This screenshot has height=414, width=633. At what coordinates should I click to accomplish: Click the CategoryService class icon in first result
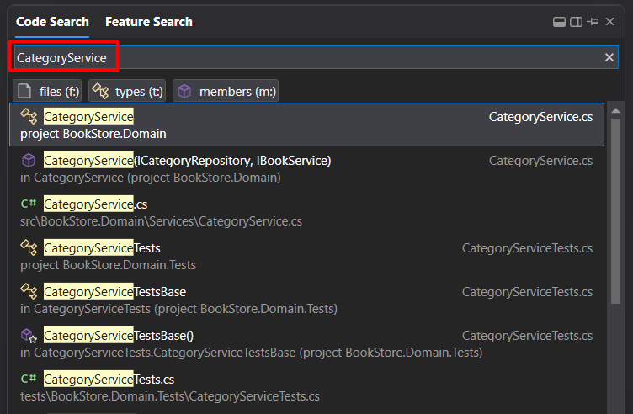(x=29, y=116)
